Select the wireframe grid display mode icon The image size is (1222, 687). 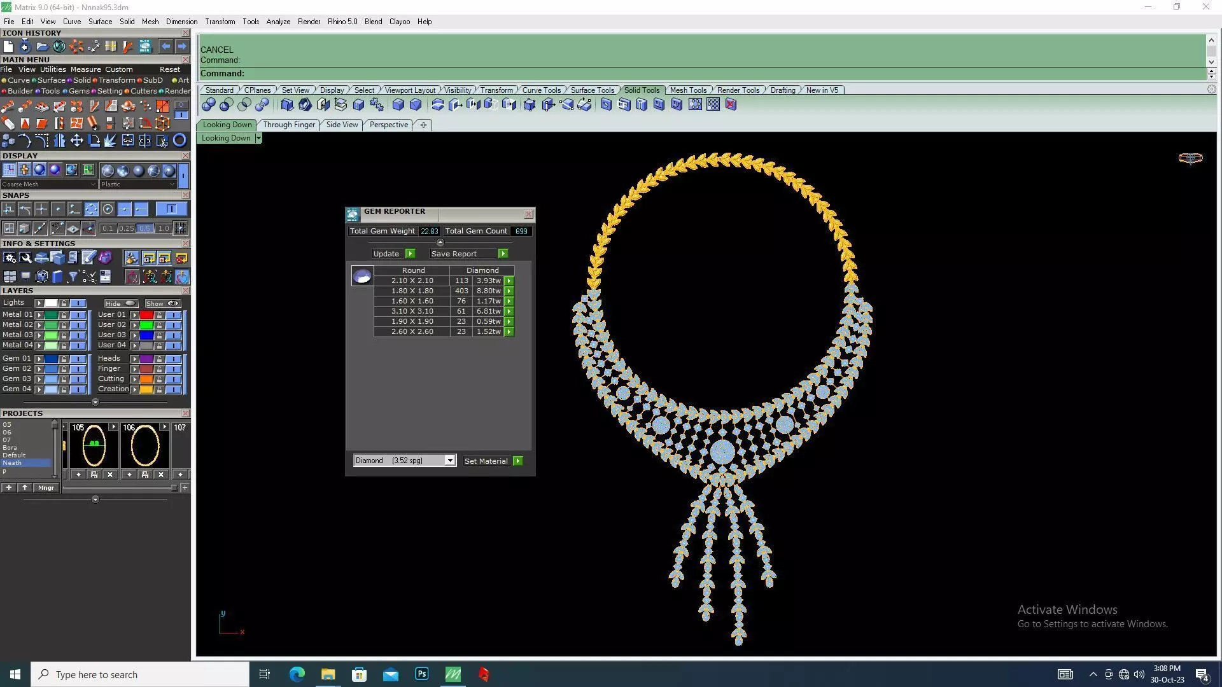(x=9, y=170)
